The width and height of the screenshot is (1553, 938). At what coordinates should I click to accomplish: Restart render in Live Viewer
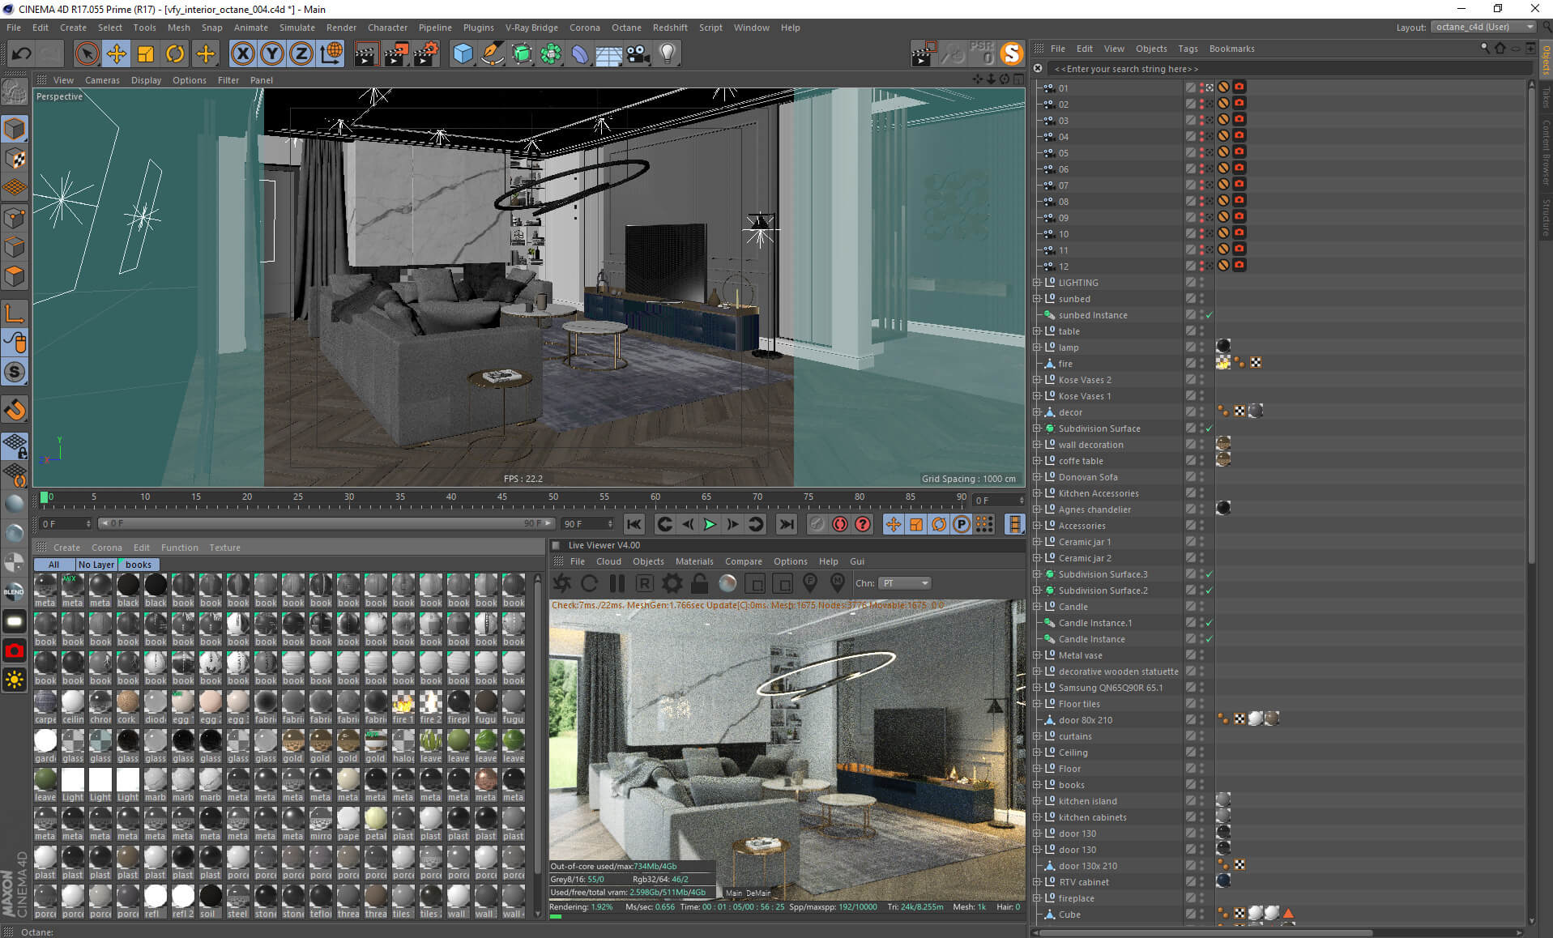click(x=589, y=583)
